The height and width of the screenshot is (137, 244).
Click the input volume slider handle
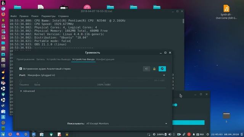pyautogui.click(x=21, y=81)
